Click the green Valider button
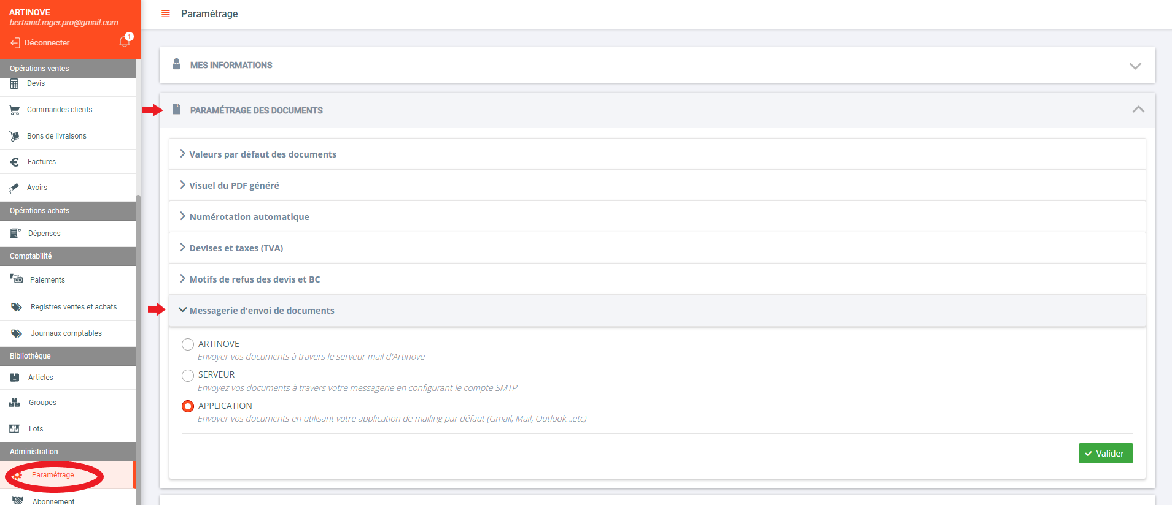Image resolution: width=1172 pixels, height=505 pixels. [x=1105, y=454]
